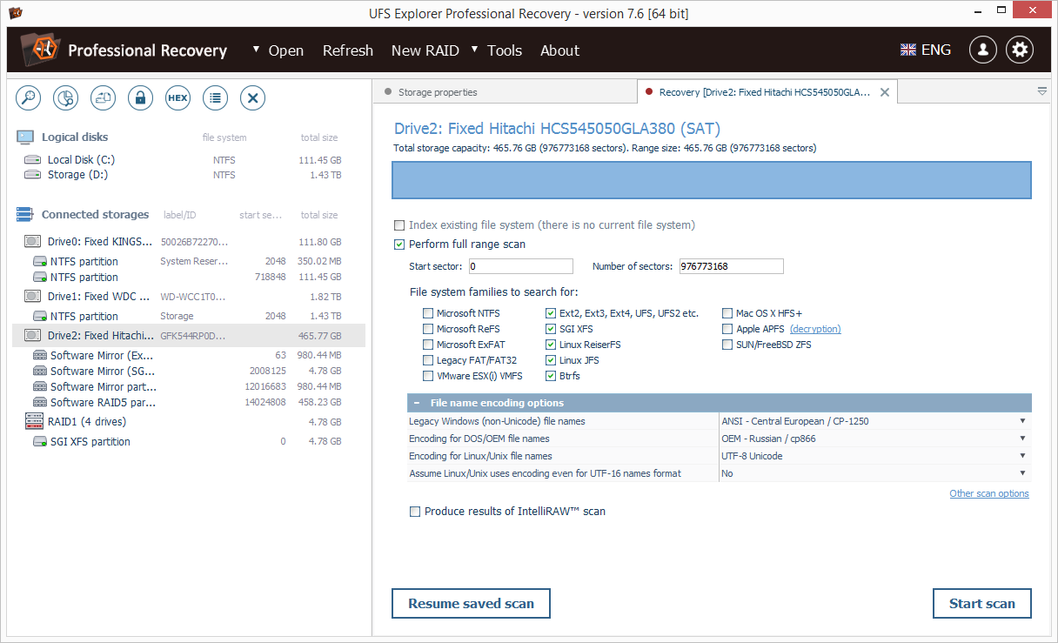
Task: Enable Microsoft ReFS search checkbox
Action: (428, 329)
